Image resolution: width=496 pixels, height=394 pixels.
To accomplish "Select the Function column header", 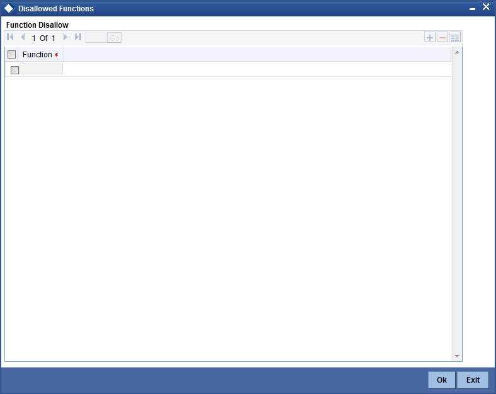I will [41, 54].
